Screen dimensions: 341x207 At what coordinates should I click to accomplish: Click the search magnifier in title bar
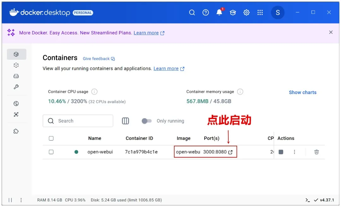tap(192, 13)
